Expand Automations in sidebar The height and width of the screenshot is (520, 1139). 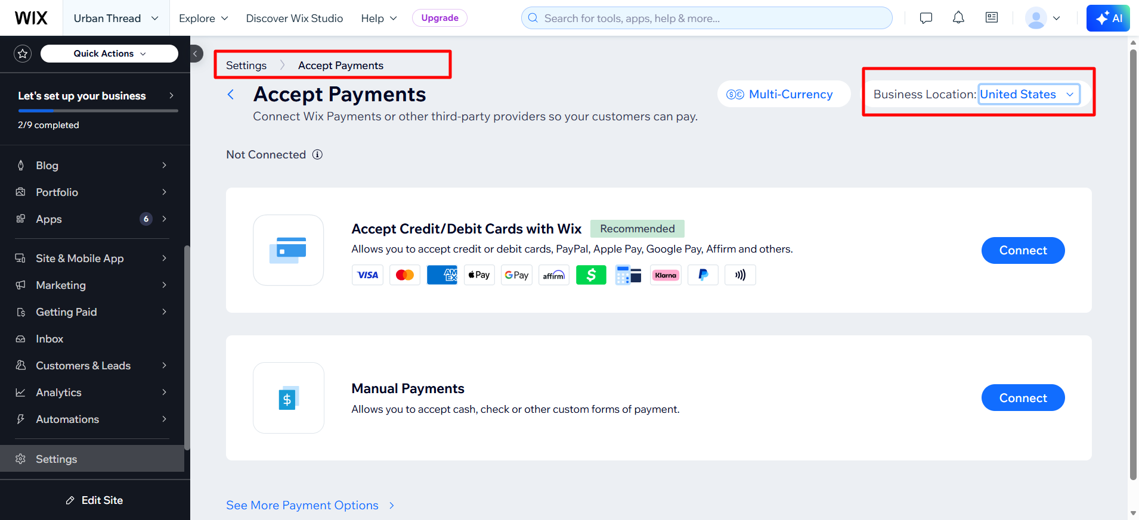click(x=92, y=419)
